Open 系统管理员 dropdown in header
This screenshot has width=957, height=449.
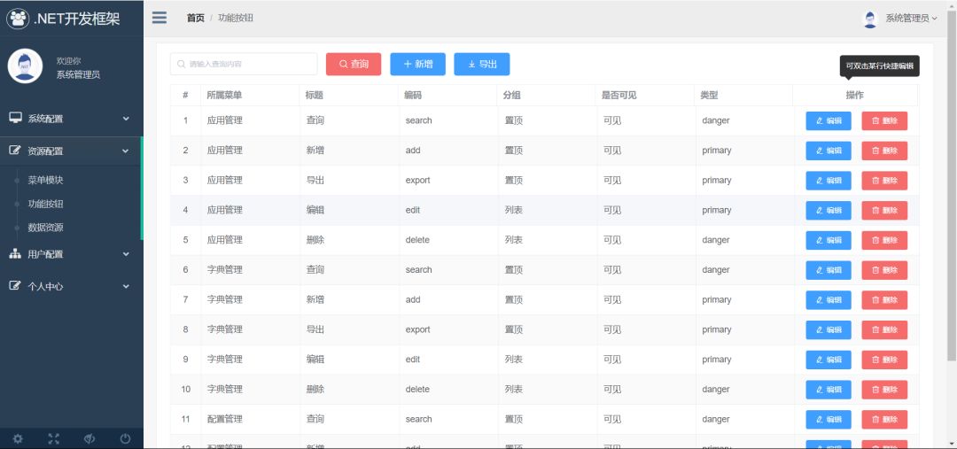coord(911,19)
